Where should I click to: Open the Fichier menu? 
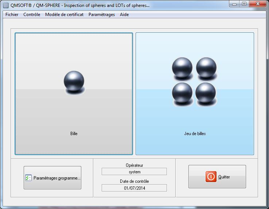(x=12, y=15)
